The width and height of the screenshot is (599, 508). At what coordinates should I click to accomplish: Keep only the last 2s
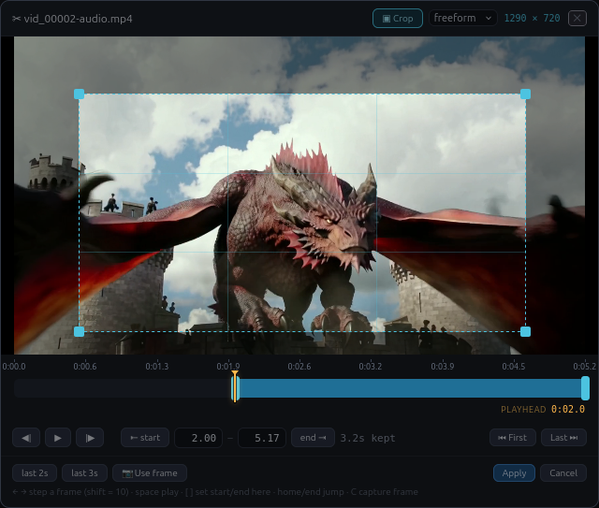[35, 473]
